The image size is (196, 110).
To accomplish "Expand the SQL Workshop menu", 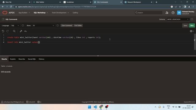I will click(41, 13).
